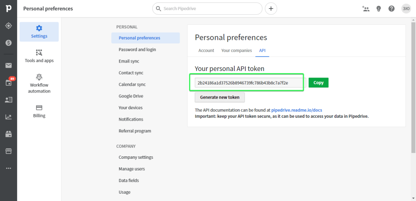416x201 pixels.
Task: Open the Mail envelope icon in sidebar
Action: point(9,65)
